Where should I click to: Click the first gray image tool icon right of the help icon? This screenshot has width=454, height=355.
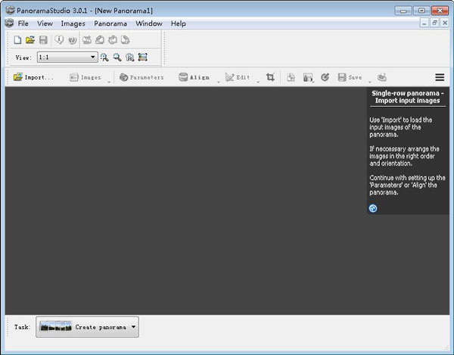point(87,40)
